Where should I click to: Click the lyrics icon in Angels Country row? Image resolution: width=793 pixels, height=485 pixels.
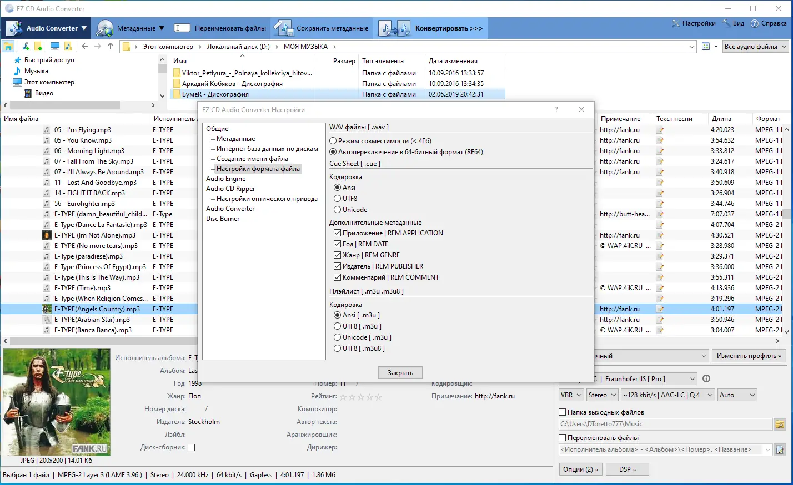pyautogui.click(x=660, y=309)
